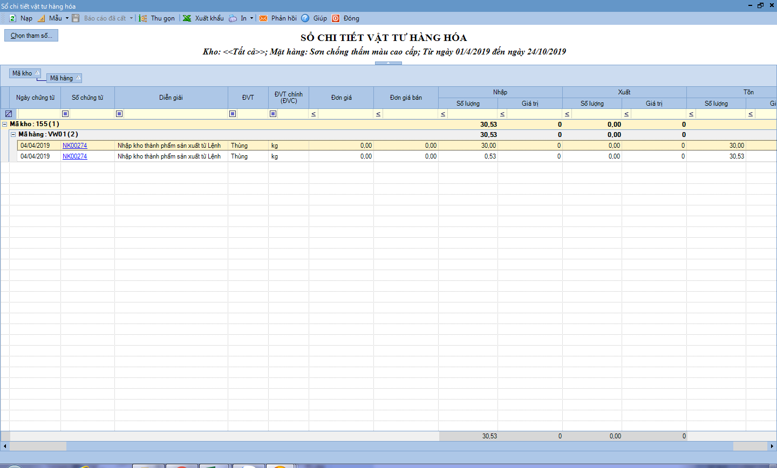Click the Diễn giải filter input field

[x=176, y=114]
